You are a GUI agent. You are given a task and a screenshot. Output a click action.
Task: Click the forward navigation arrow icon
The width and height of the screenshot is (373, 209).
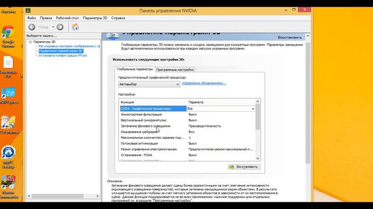tap(60, 27)
